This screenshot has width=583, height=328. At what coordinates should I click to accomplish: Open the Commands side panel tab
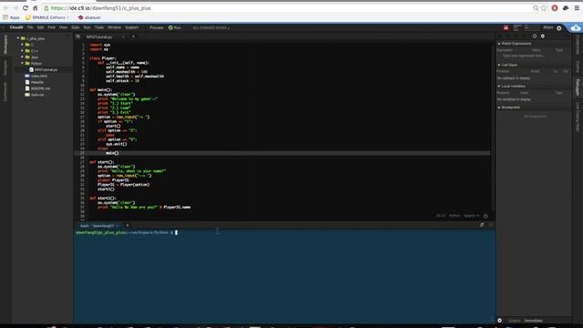click(5, 92)
